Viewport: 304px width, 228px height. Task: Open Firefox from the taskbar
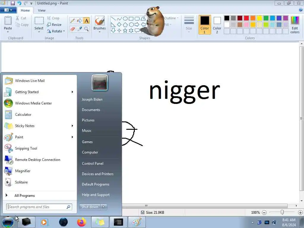82,222
